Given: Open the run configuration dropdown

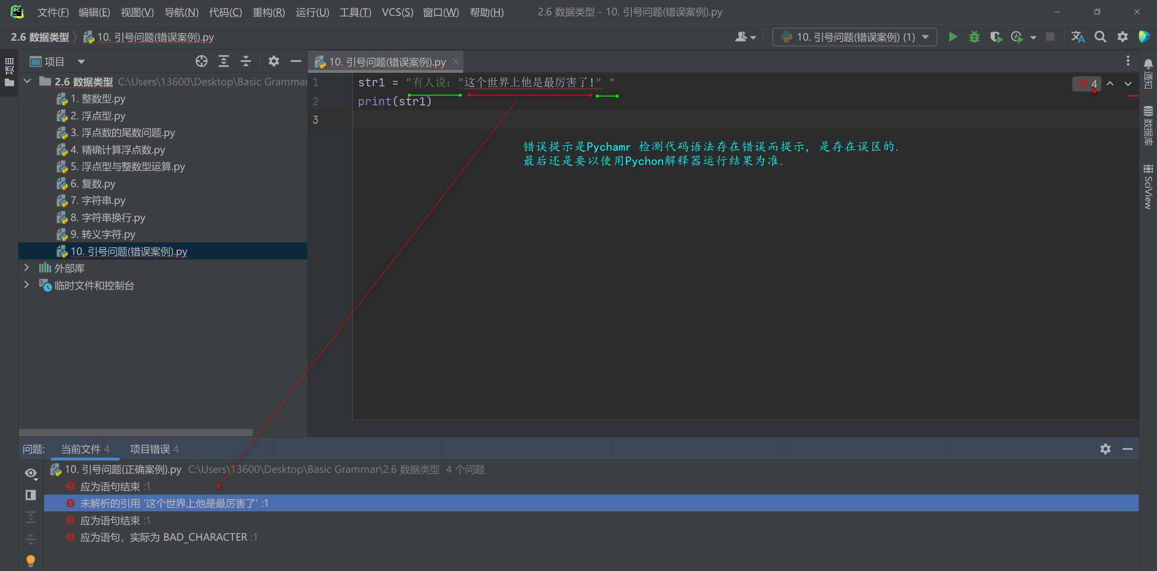Looking at the screenshot, I should coord(855,37).
